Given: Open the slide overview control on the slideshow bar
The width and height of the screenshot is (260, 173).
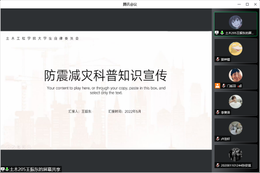Looking at the screenshot, I should (19, 147).
